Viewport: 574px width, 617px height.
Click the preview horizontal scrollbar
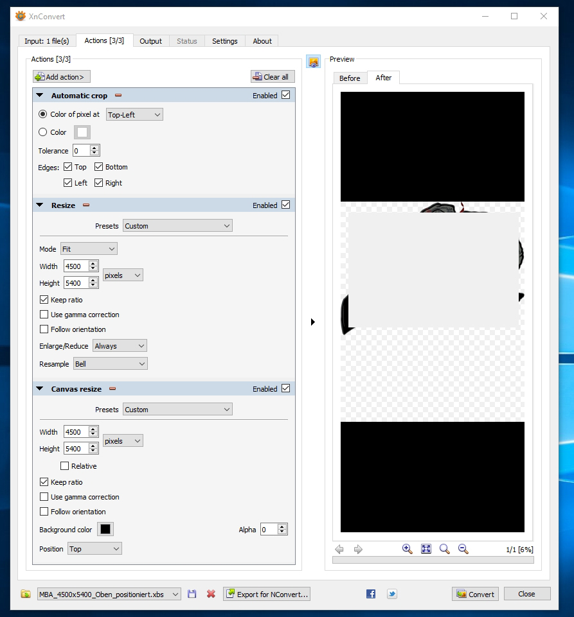coord(433,560)
